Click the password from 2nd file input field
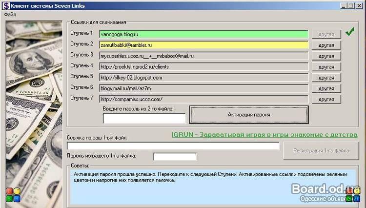The height and width of the screenshot is (208, 366). [144, 118]
